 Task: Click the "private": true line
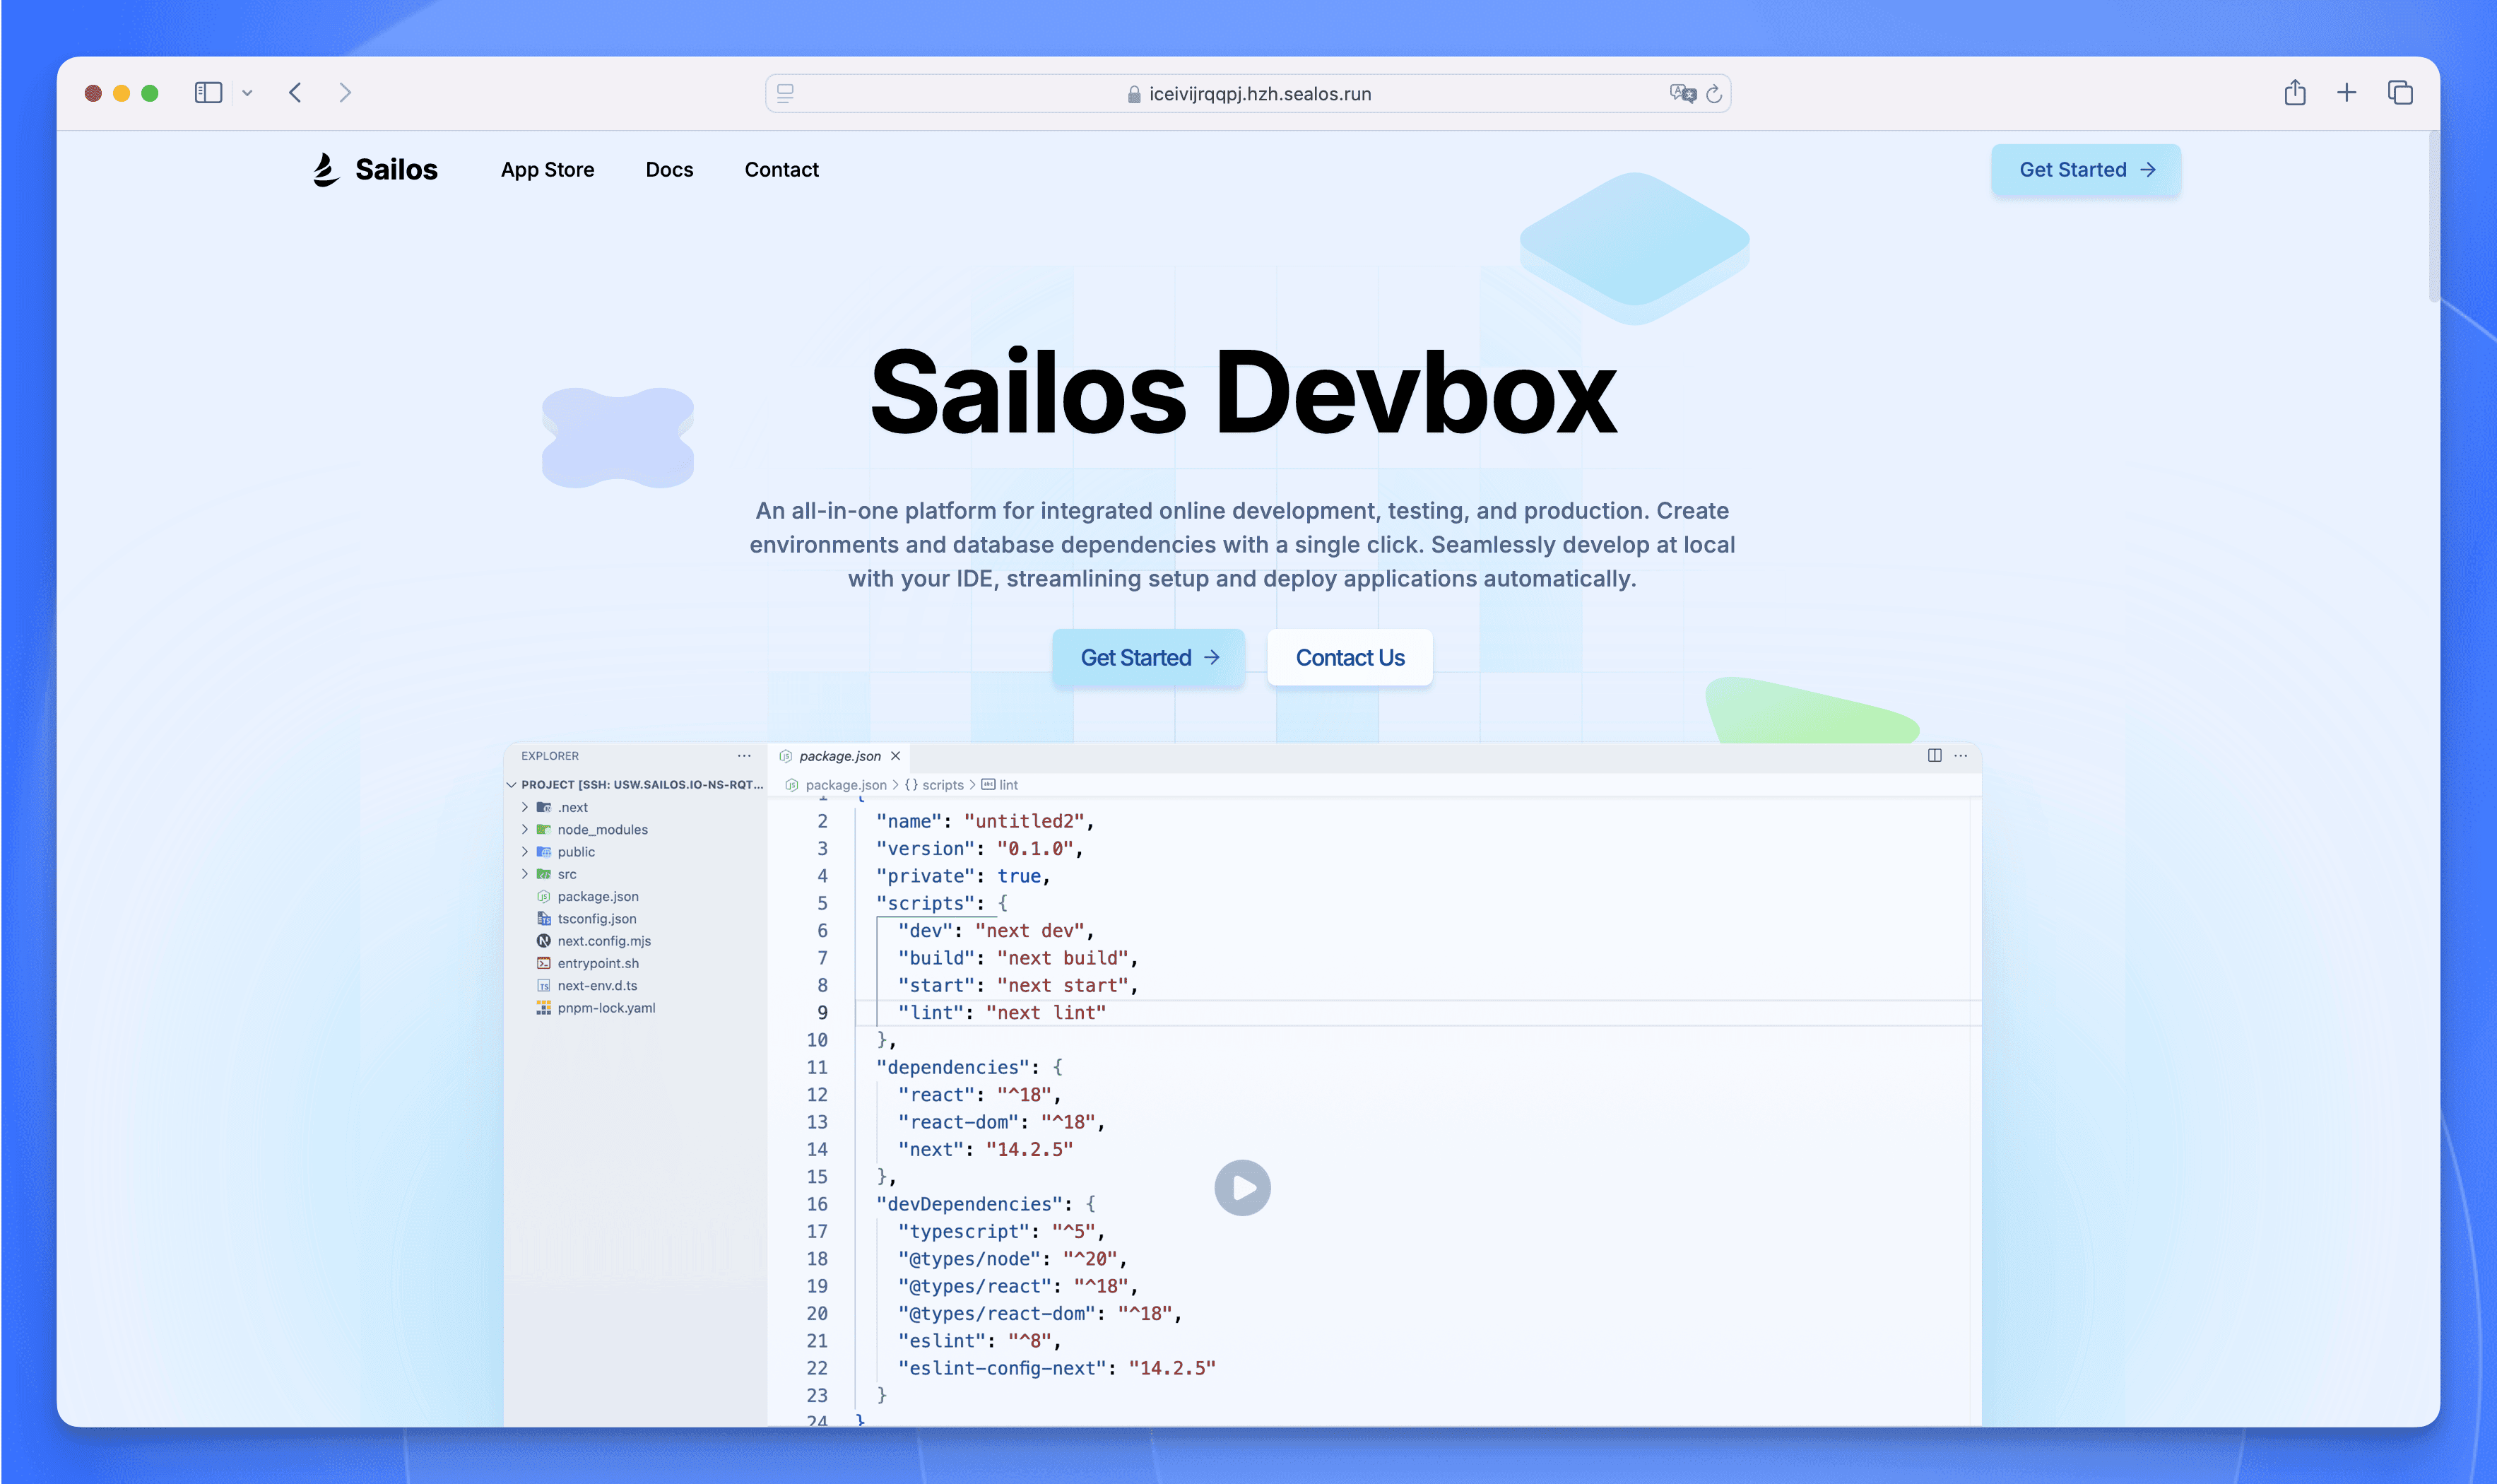click(962, 876)
